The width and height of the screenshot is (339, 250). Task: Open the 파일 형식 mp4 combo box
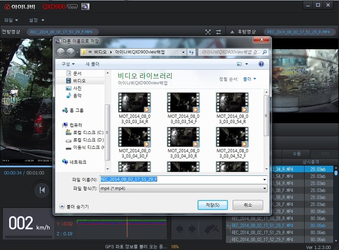tap(183, 189)
